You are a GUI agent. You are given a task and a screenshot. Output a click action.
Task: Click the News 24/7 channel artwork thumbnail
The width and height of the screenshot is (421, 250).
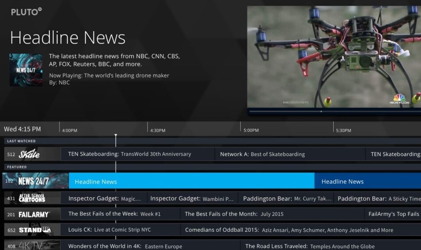(x=26, y=70)
